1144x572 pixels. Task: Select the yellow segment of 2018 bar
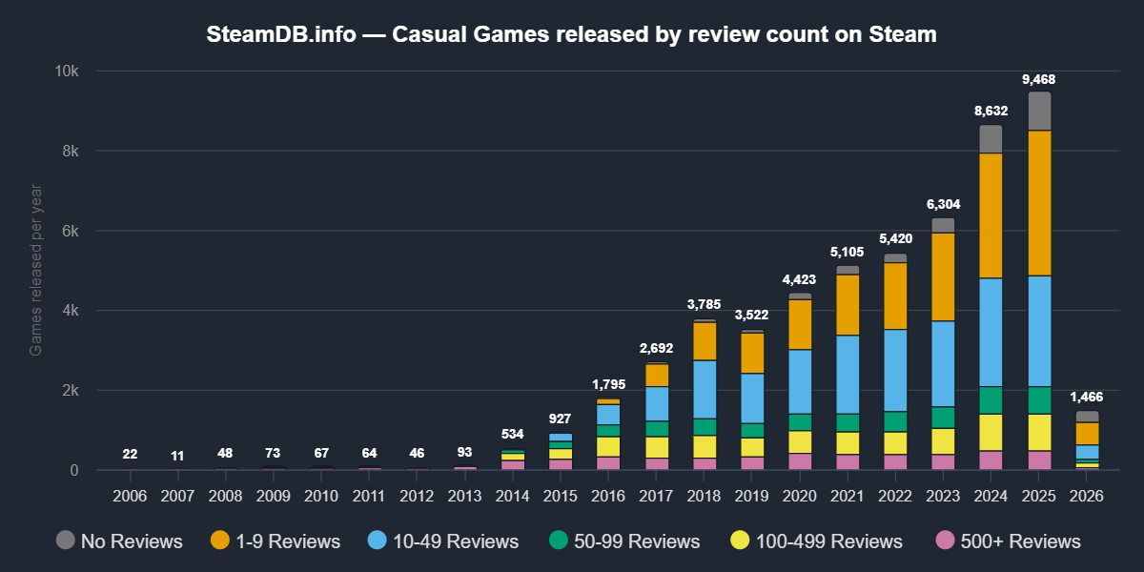[x=705, y=446]
